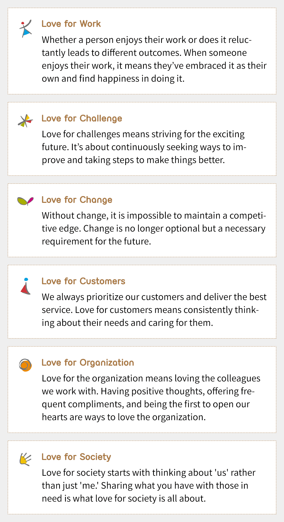This screenshot has width=284, height=522.
Task: Click the red cone figure icon beside Customers
Action: (x=26, y=286)
